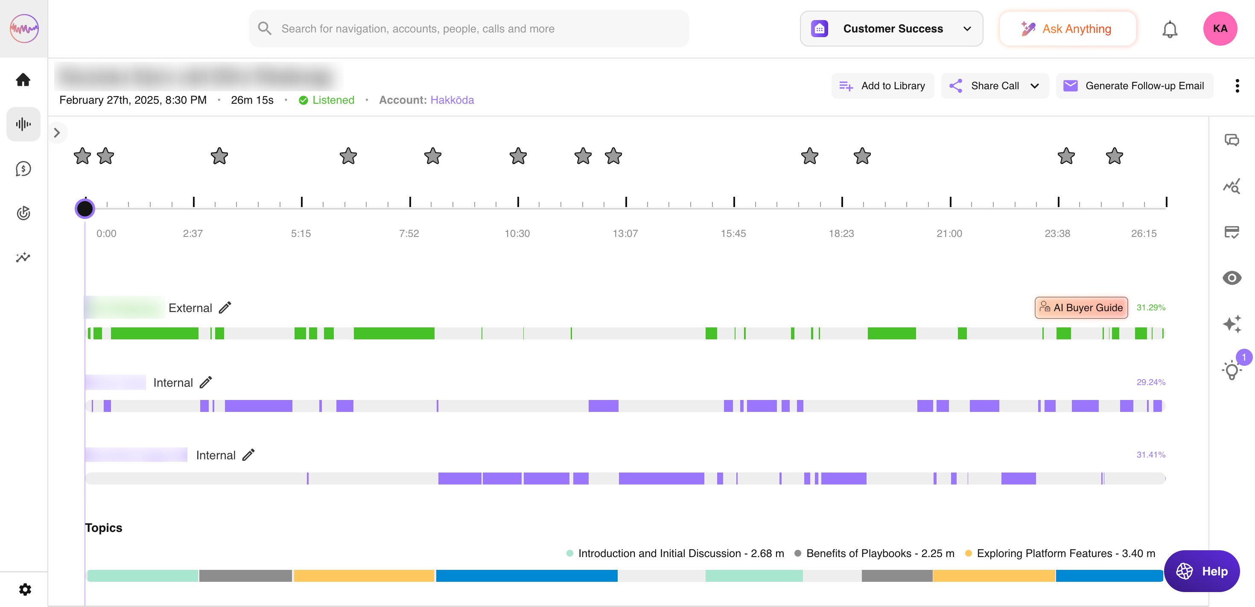Click the KA profile avatar menu
This screenshot has width=1255, height=607.
pyautogui.click(x=1220, y=29)
